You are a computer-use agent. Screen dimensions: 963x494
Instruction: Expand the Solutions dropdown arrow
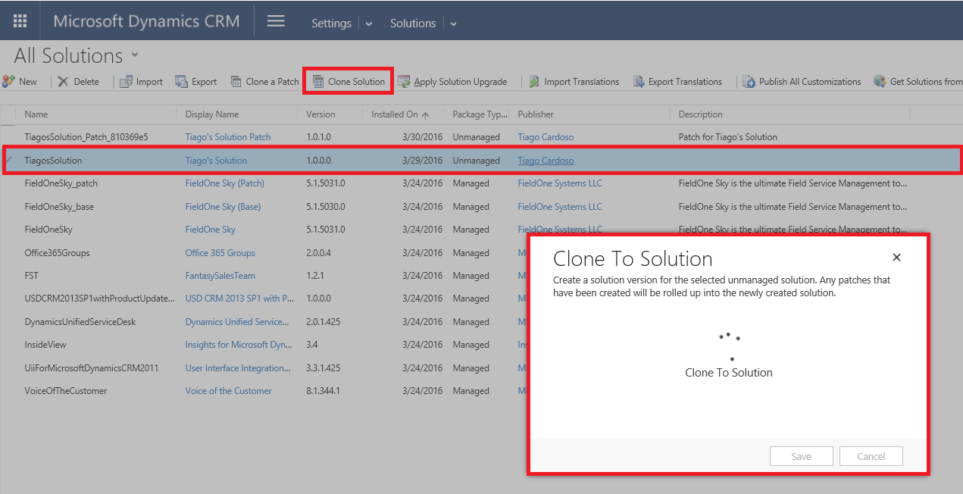453,23
